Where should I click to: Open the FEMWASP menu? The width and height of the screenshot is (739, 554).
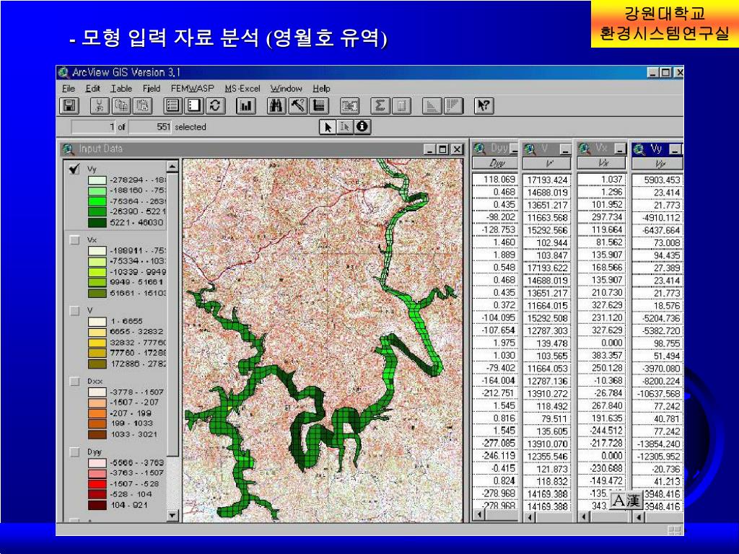point(192,89)
